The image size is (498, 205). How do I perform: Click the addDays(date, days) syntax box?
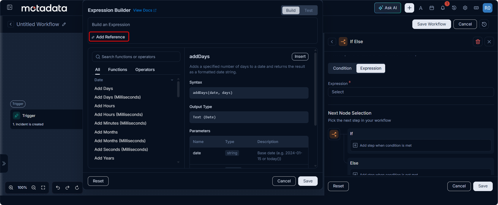pyautogui.click(x=249, y=93)
